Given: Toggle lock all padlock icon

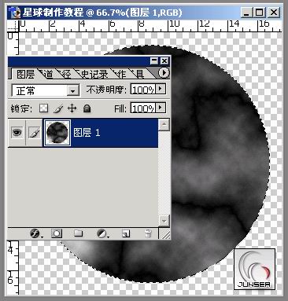Looking at the screenshot, I should click(x=87, y=108).
